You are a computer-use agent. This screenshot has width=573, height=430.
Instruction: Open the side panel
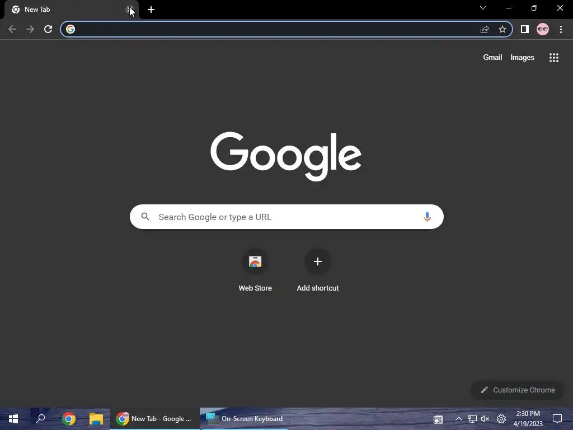525,29
